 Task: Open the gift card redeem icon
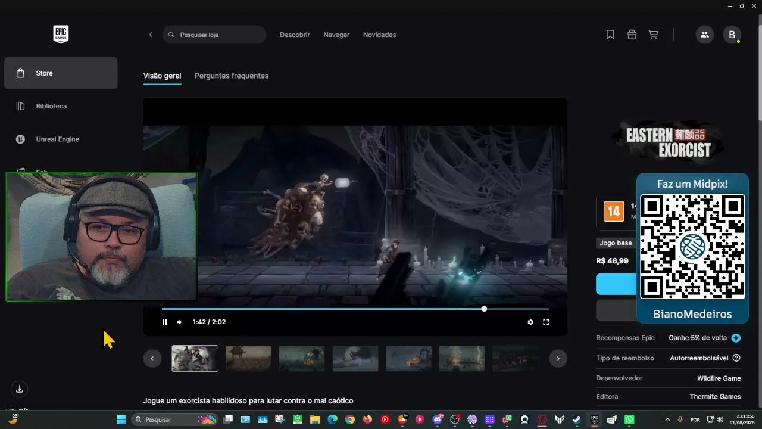tap(632, 35)
